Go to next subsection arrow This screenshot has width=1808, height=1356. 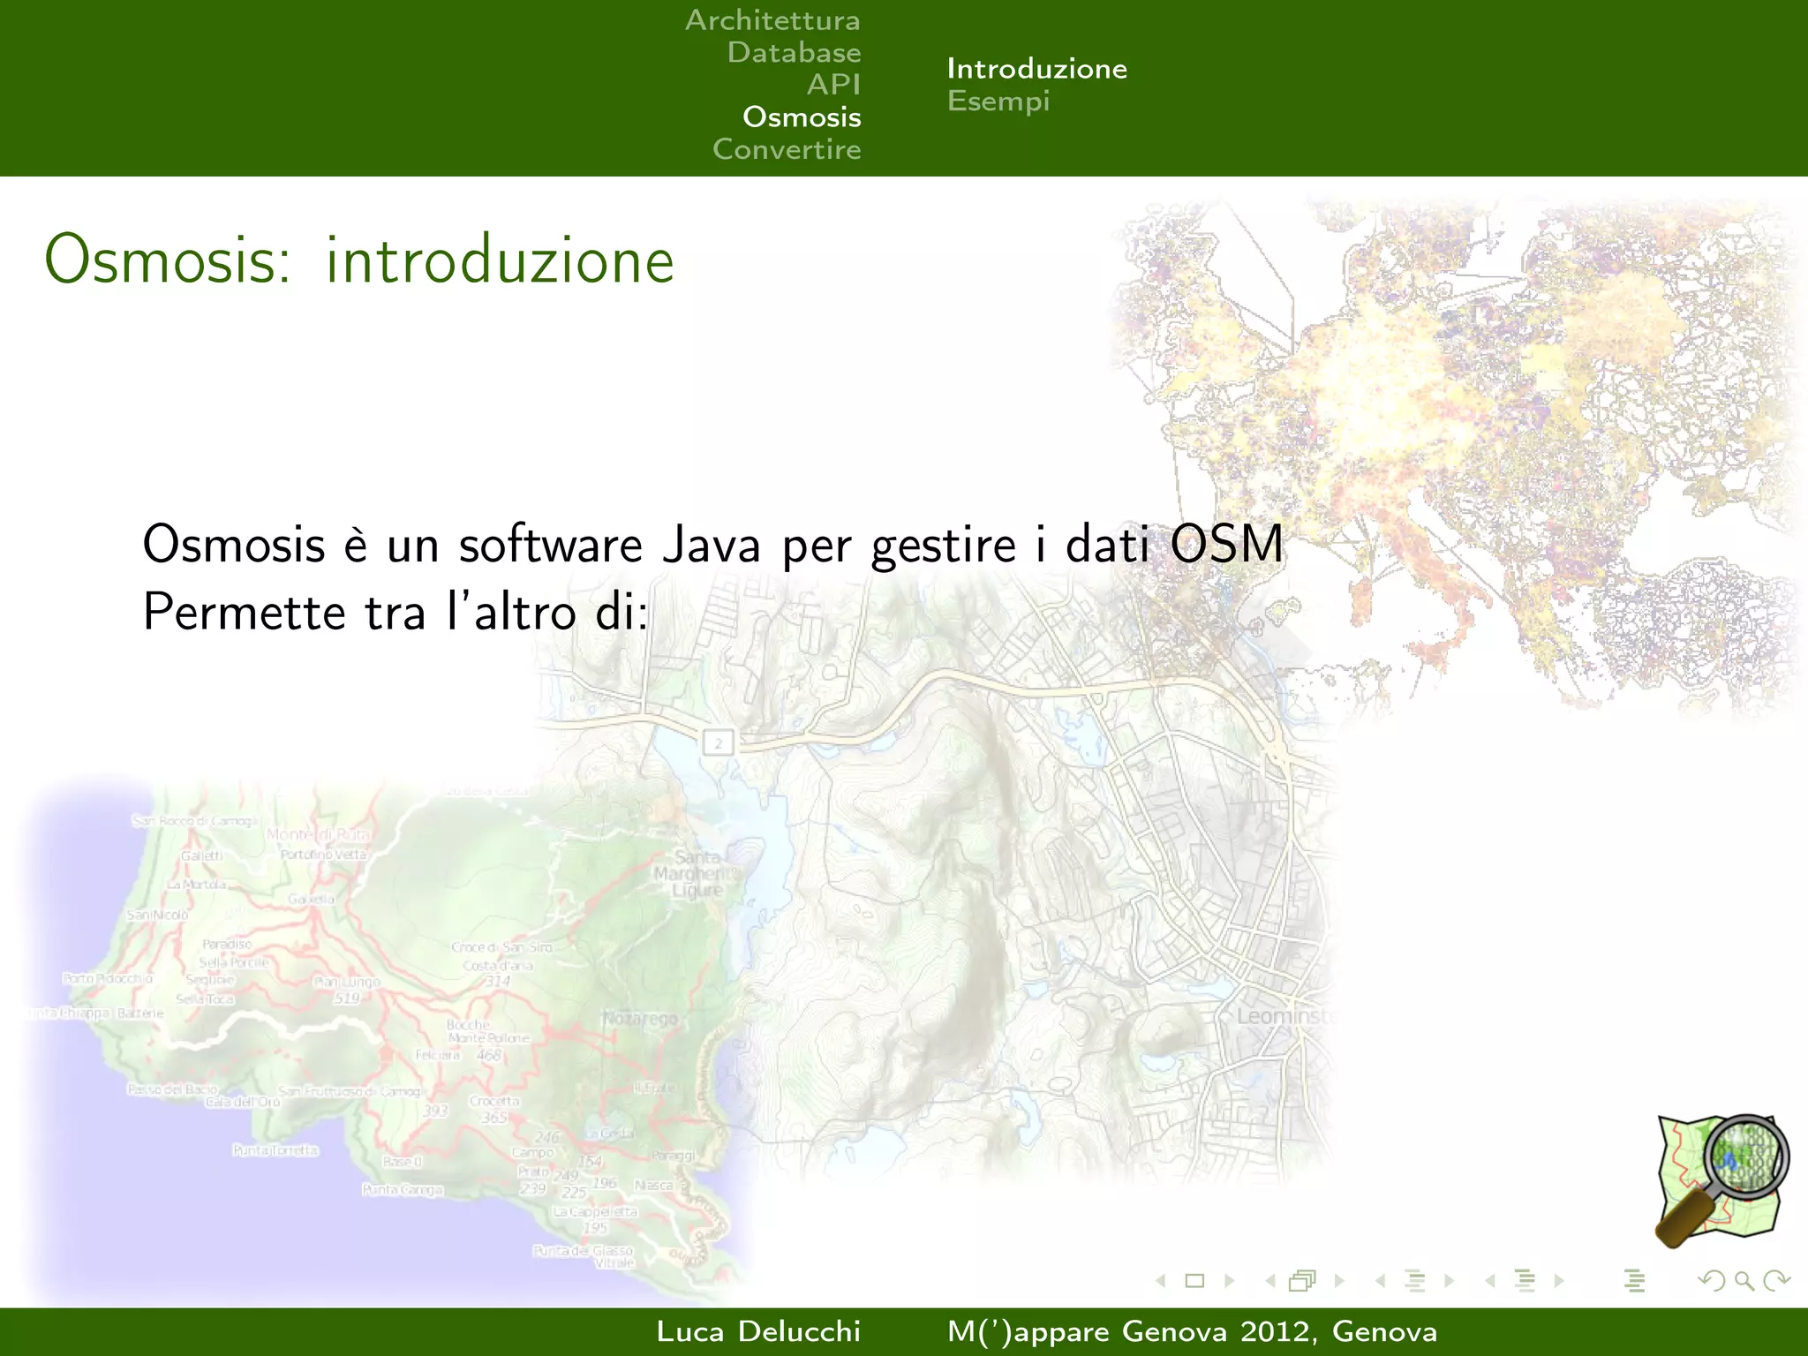click(x=1449, y=1281)
